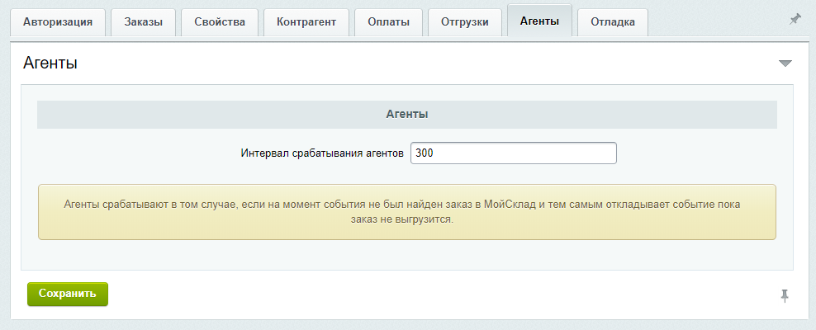Screen dimensions: 816x330
Task: Go to the Контрагент tab
Action: point(306,22)
